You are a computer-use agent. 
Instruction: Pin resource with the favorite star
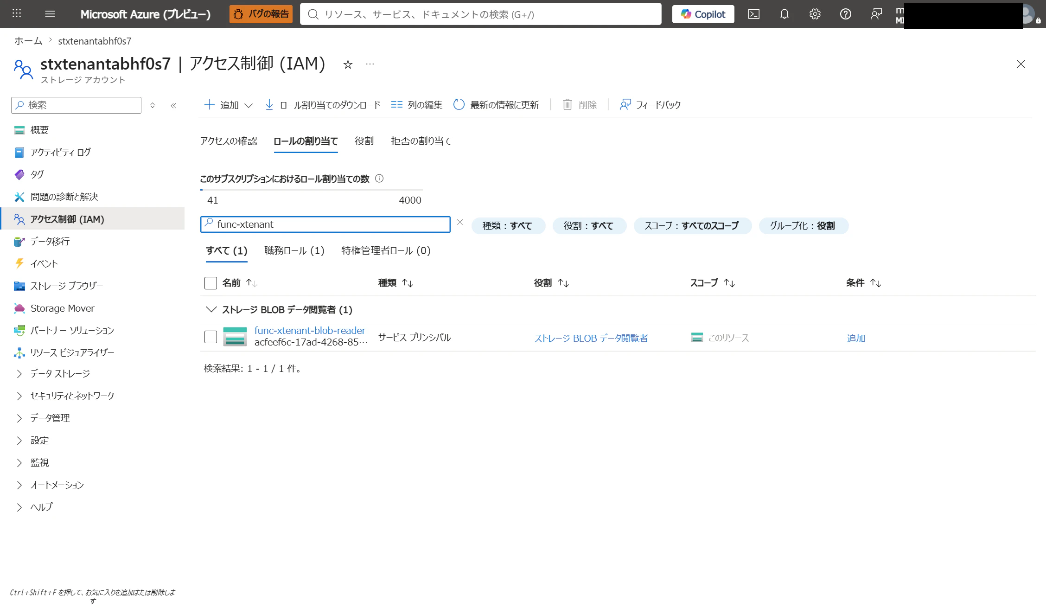pos(348,64)
